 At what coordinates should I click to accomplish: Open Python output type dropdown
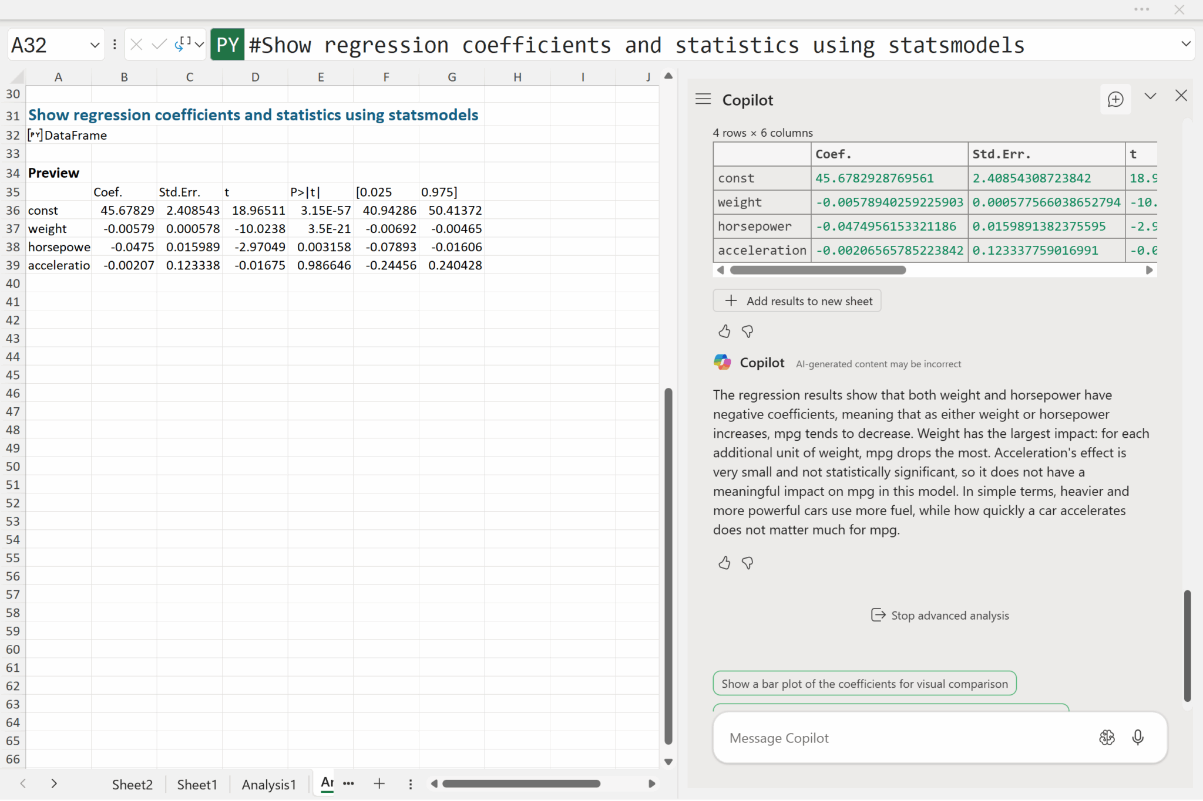point(200,45)
